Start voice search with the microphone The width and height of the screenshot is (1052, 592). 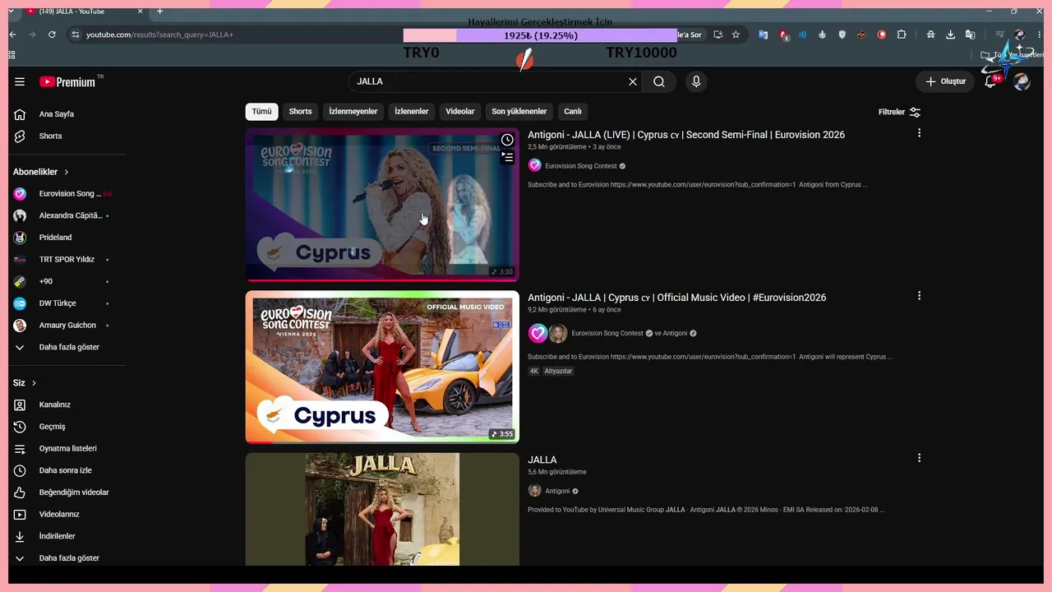696,81
